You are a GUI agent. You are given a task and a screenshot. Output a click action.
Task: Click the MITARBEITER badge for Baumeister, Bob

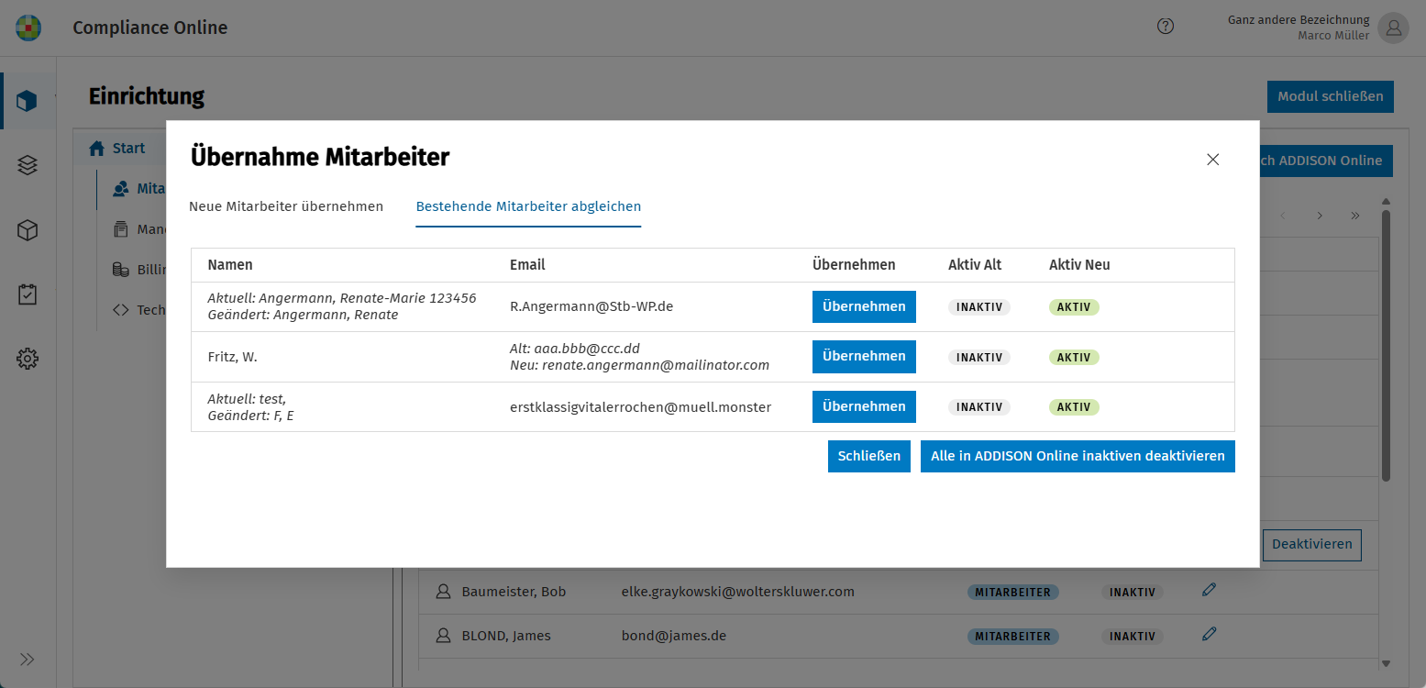click(x=1012, y=593)
